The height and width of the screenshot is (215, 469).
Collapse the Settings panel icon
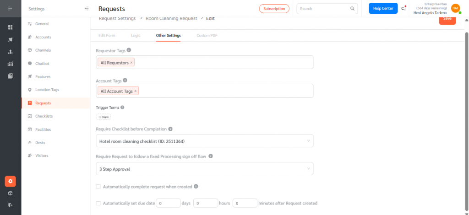pyautogui.click(x=87, y=9)
